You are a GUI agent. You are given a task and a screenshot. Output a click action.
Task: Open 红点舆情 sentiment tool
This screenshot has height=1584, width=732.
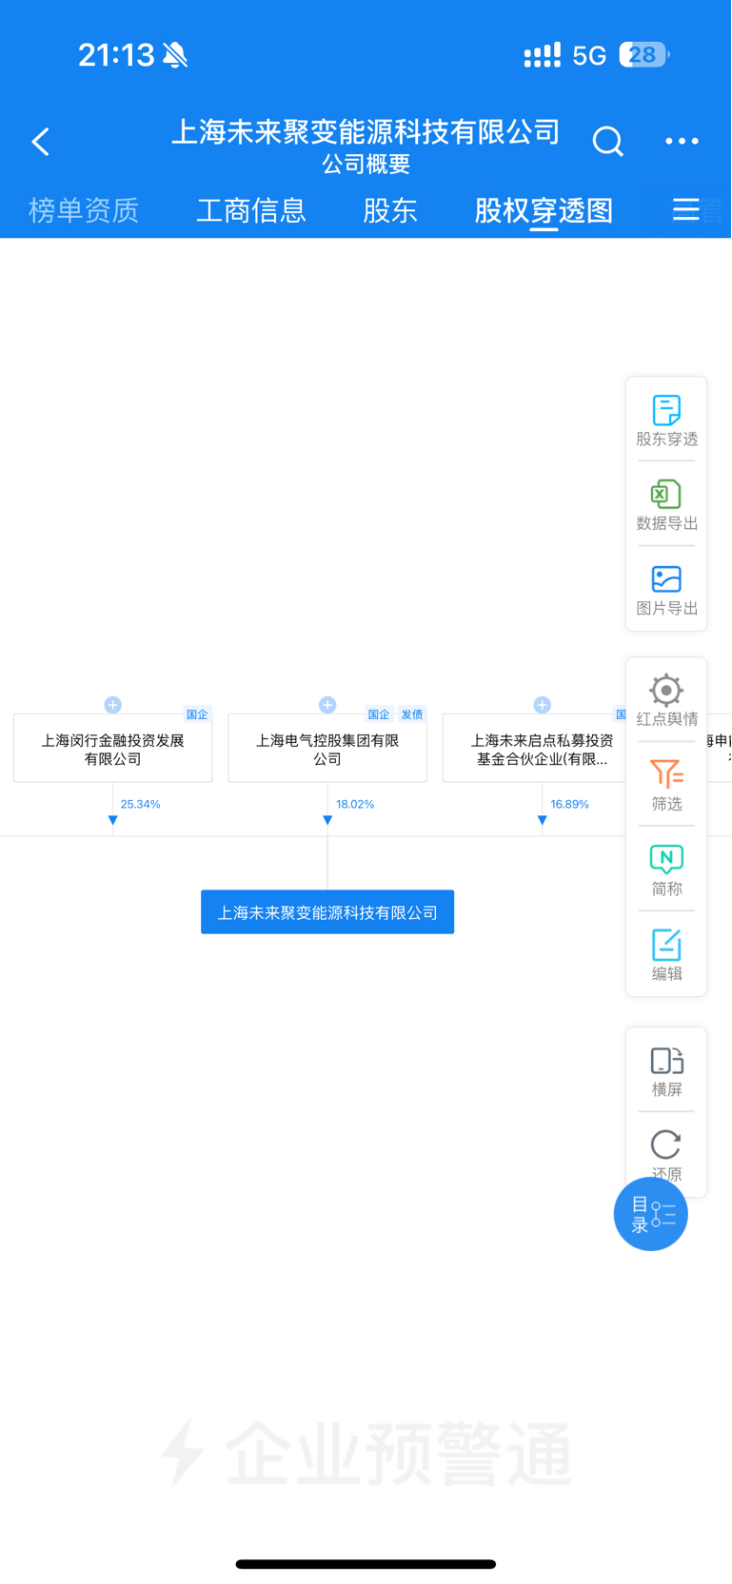pyautogui.click(x=666, y=700)
